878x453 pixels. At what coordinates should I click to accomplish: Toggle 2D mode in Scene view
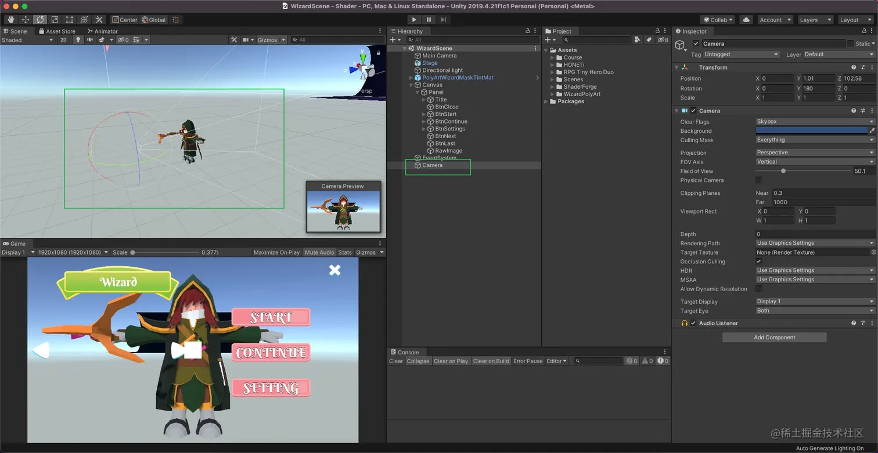64,40
